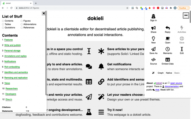Go back using browser back arrow

(3, 8)
